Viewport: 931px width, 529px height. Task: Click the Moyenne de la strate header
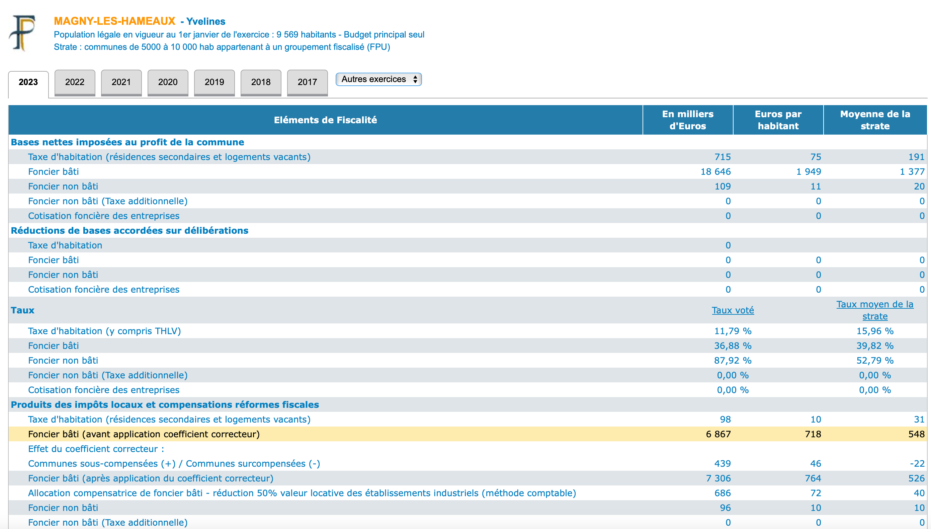click(x=874, y=120)
